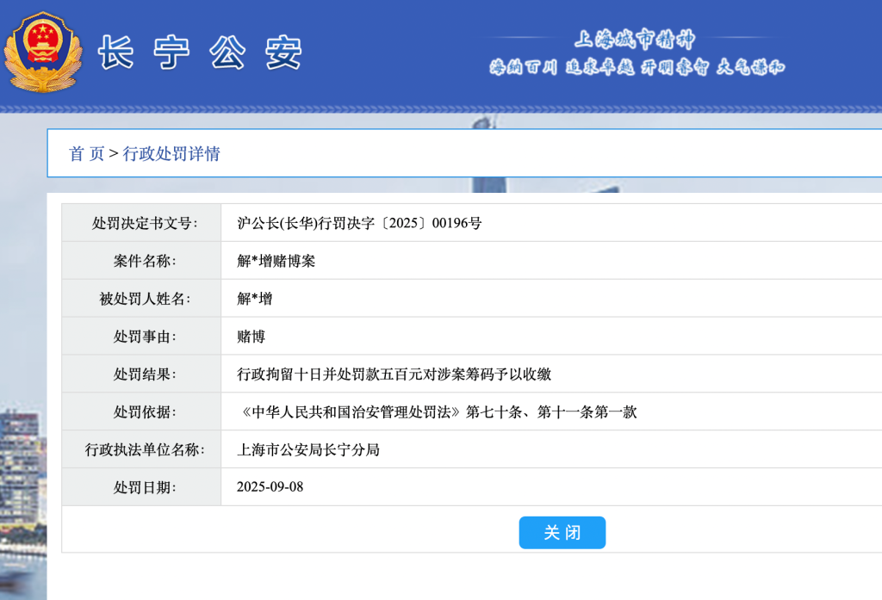Click the police emblem logo
The width and height of the screenshot is (882, 600).
point(42,51)
